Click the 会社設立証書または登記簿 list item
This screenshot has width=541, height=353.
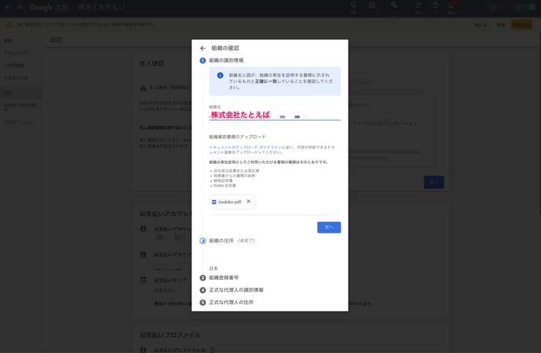(236, 171)
